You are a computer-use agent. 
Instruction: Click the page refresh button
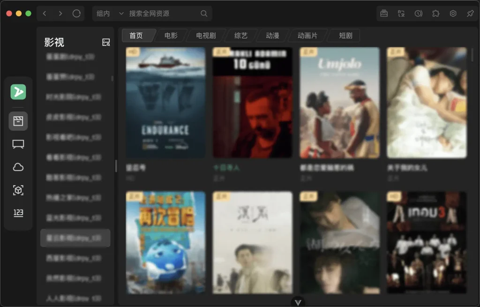pos(76,13)
